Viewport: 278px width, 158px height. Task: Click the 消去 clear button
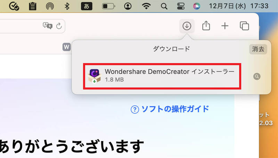pos(258,49)
